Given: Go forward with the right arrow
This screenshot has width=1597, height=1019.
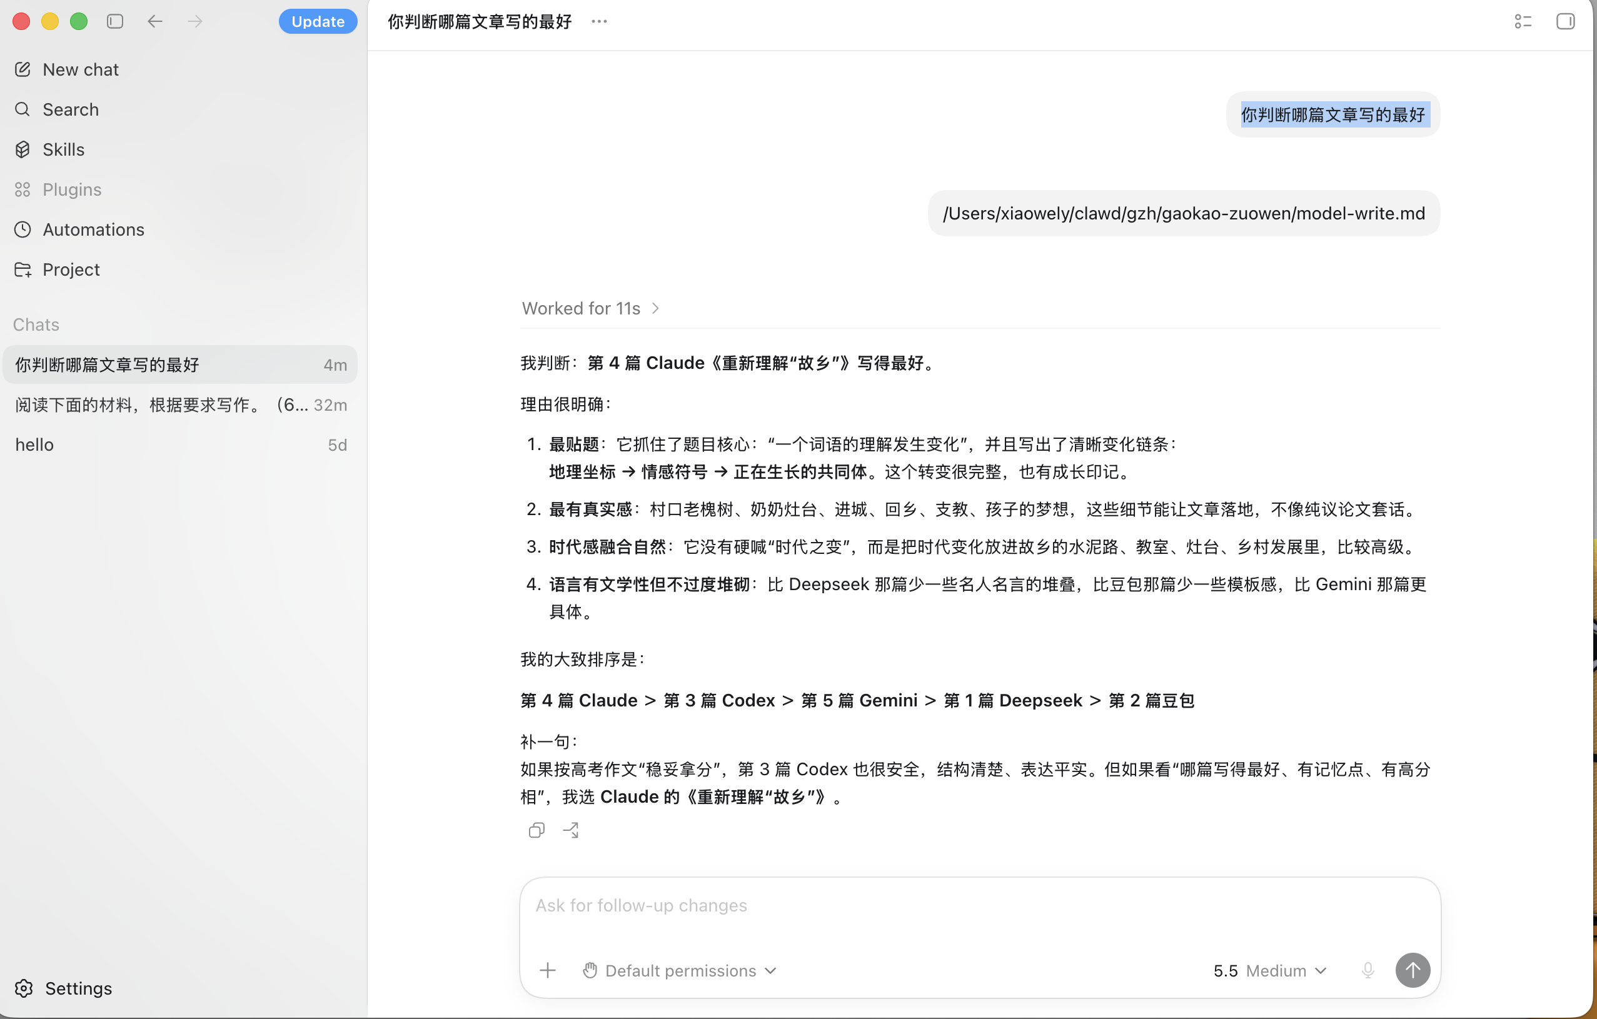Looking at the screenshot, I should [x=194, y=21].
